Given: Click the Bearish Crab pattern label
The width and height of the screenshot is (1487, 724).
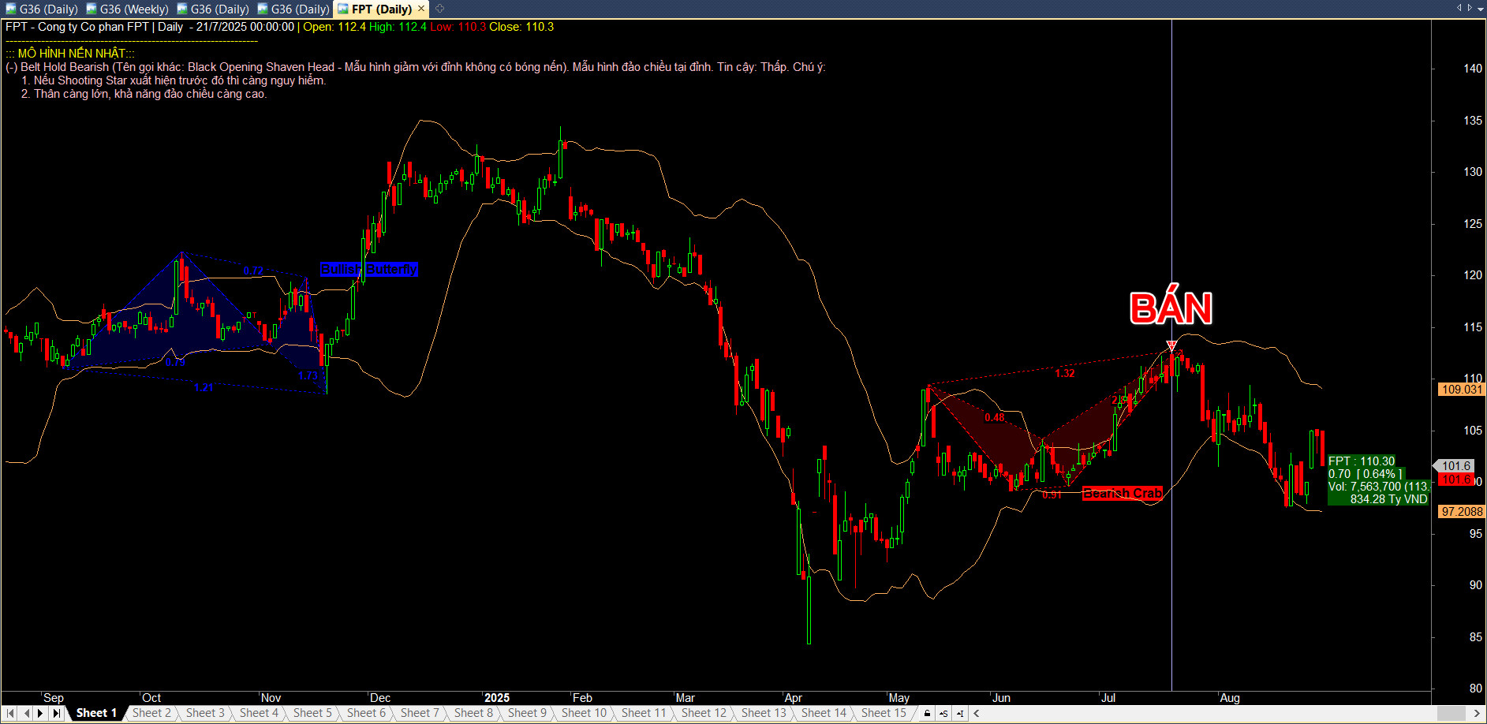Looking at the screenshot, I should (1122, 494).
